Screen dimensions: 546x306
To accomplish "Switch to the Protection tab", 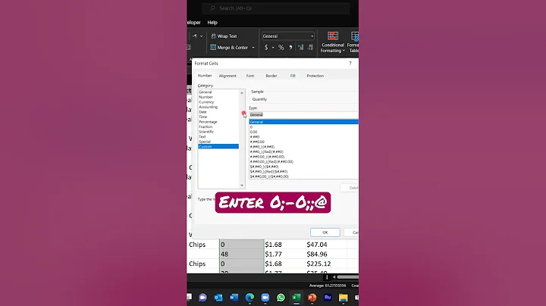I will click(x=315, y=76).
